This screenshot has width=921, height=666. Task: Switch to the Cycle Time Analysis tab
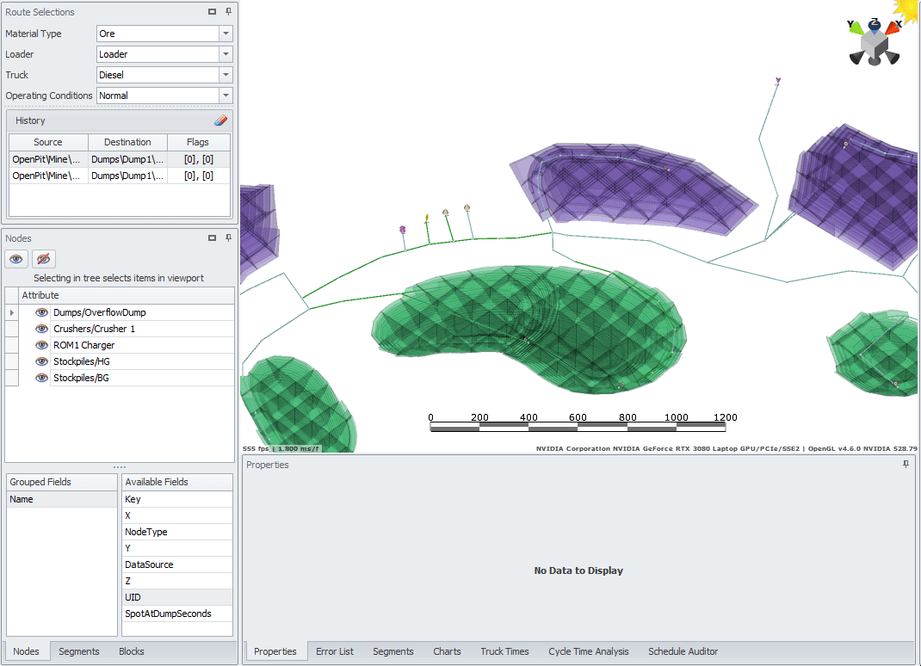tap(588, 651)
